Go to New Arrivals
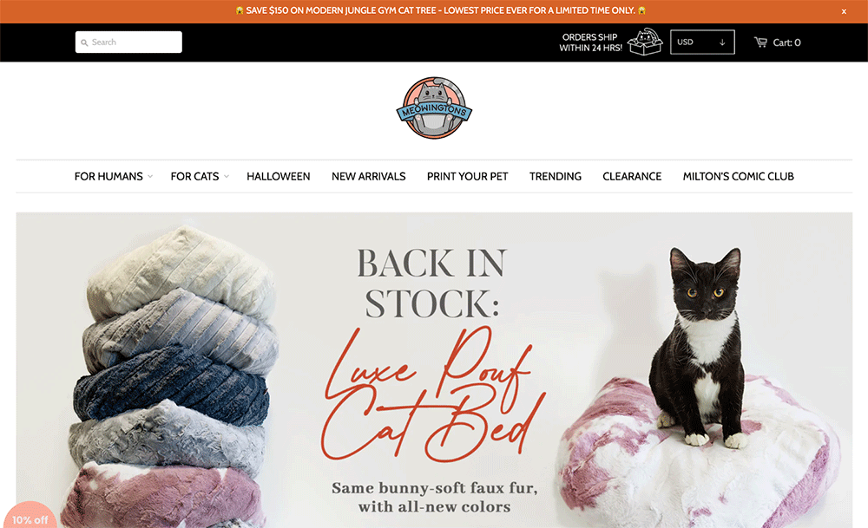The width and height of the screenshot is (868, 528). (x=369, y=176)
